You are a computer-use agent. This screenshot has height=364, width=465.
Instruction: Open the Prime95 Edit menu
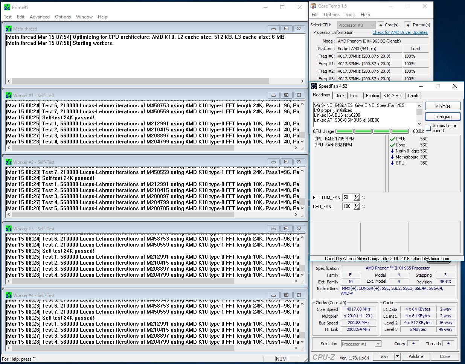[x=21, y=17]
